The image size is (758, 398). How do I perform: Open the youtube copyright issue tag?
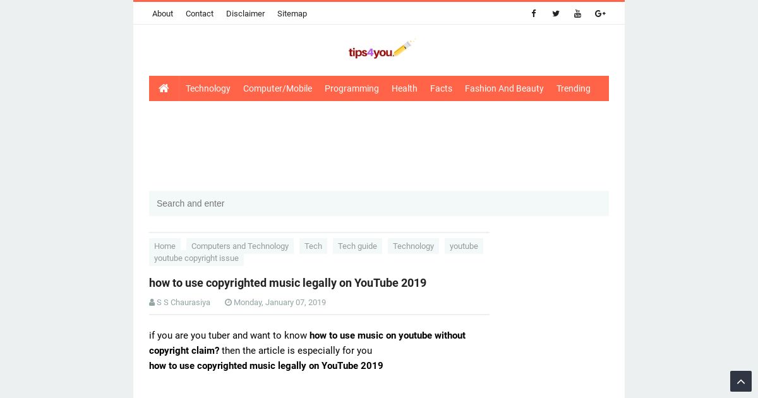(x=196, y=258)
